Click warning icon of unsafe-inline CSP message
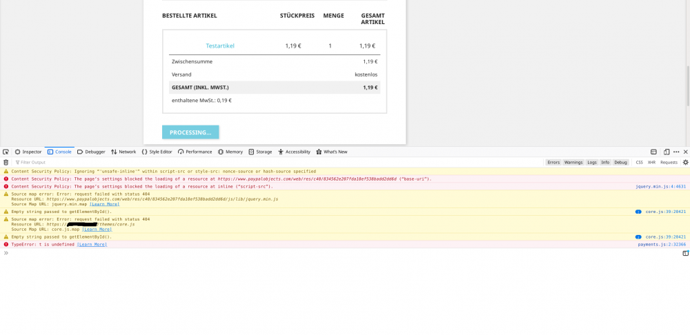Screen dimensions: 690x335 [6, 171]
